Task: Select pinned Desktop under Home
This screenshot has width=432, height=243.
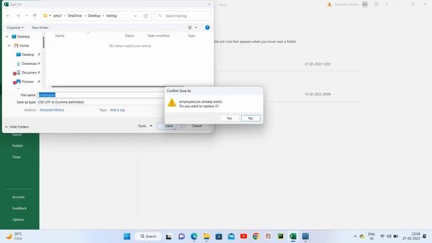Action: pyautogui.click(x=26, y=55)
